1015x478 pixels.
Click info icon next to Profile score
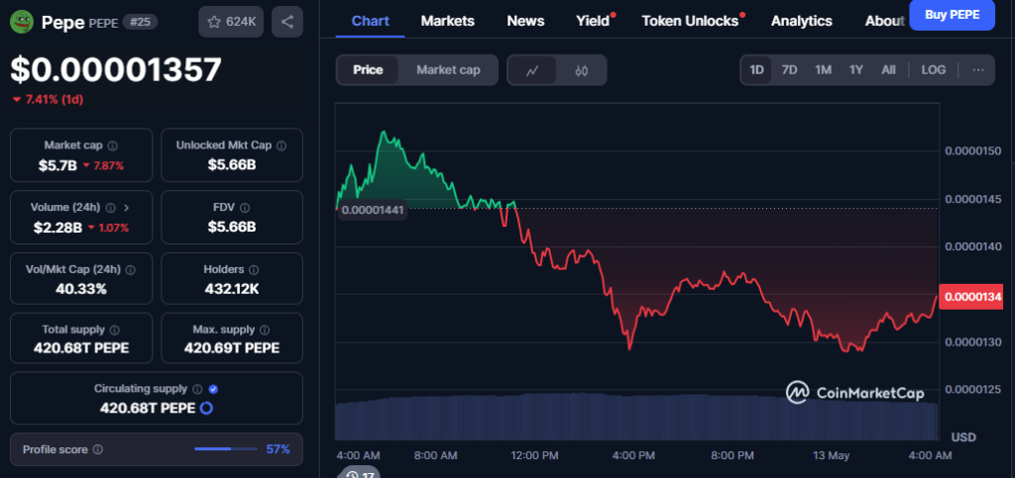(98, 449)
